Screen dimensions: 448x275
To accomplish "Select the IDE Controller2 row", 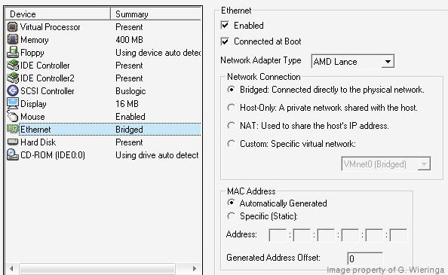I will [103, 78].
